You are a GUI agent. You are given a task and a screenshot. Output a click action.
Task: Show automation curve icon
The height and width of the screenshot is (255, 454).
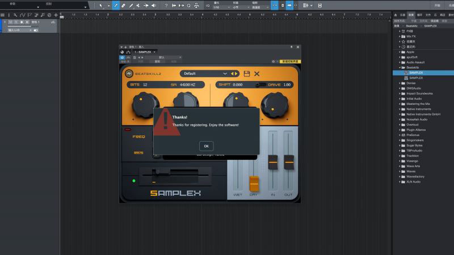pyautogui.click(x=22, y=15)
